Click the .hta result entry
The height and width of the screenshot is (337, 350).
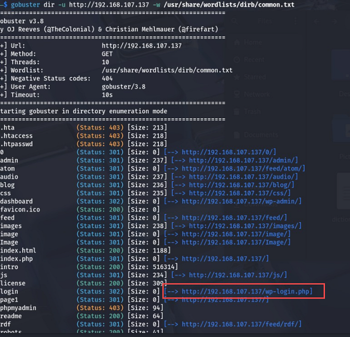coord(7,128)
